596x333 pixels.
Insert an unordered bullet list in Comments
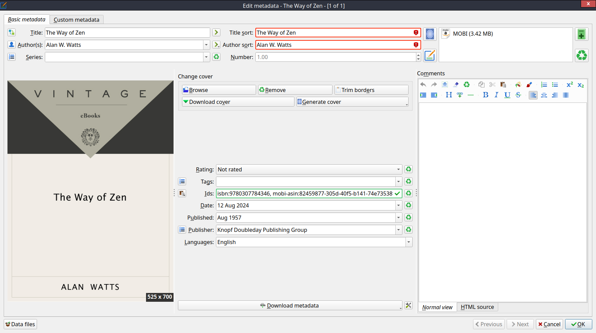[555, 85]
